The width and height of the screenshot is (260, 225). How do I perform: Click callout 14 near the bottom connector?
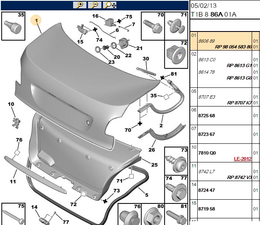click(x=34, y=207)
